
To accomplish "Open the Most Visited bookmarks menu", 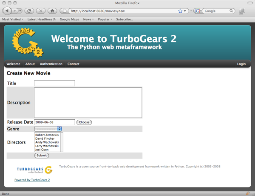I will pos(13,19).
